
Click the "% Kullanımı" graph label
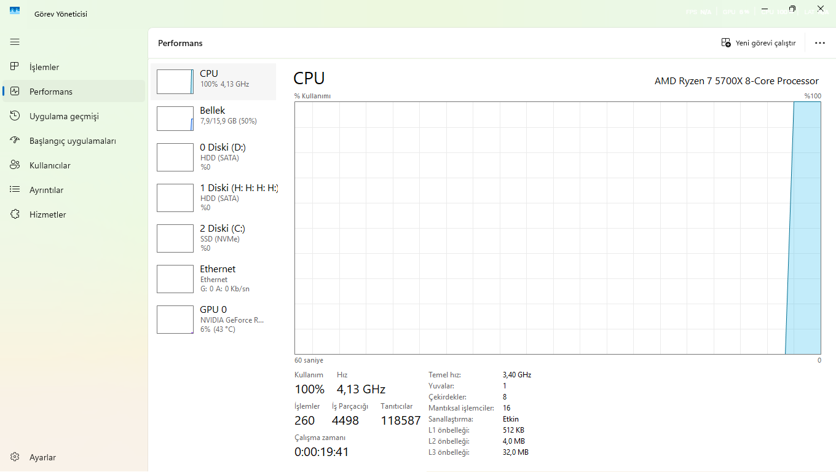click(x=312, y=96)
